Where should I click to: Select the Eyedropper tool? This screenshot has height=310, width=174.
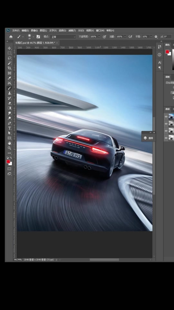pyautogui.click(x=9, y=78)
